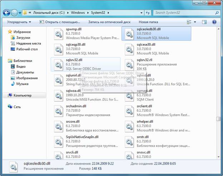
Task: Click the search magnifier icon
Action: (x=217, y=13)
